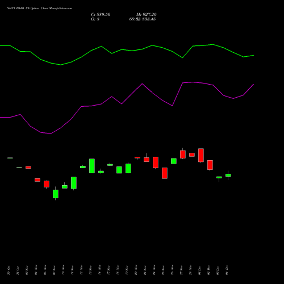This screenshot has height=284, width=284.
Task: Select the tall red candle for 01 Dec
Action: pyautogui.click(x=201, y=155)
